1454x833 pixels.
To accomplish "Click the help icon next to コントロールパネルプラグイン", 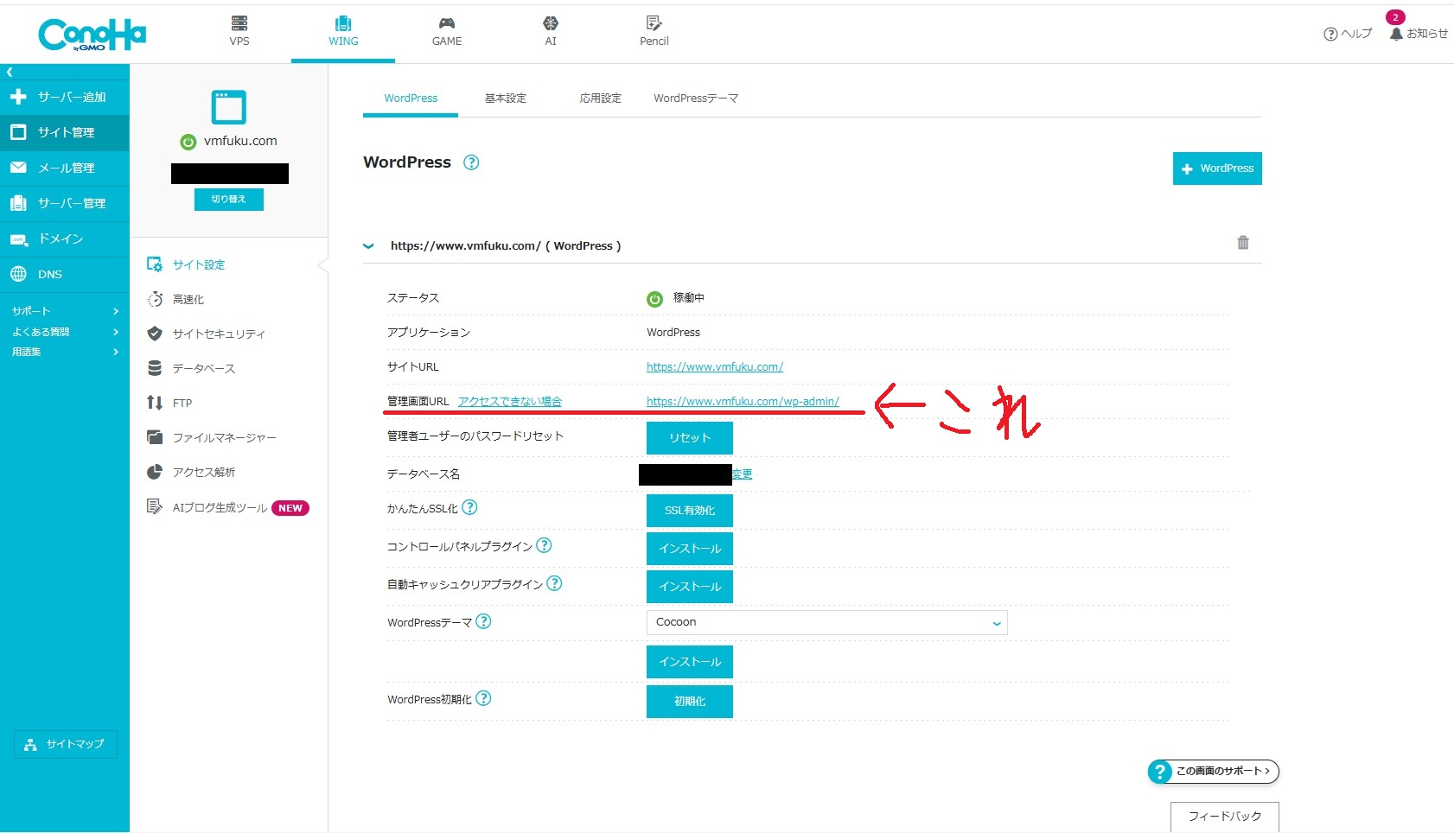I will 544,545.
